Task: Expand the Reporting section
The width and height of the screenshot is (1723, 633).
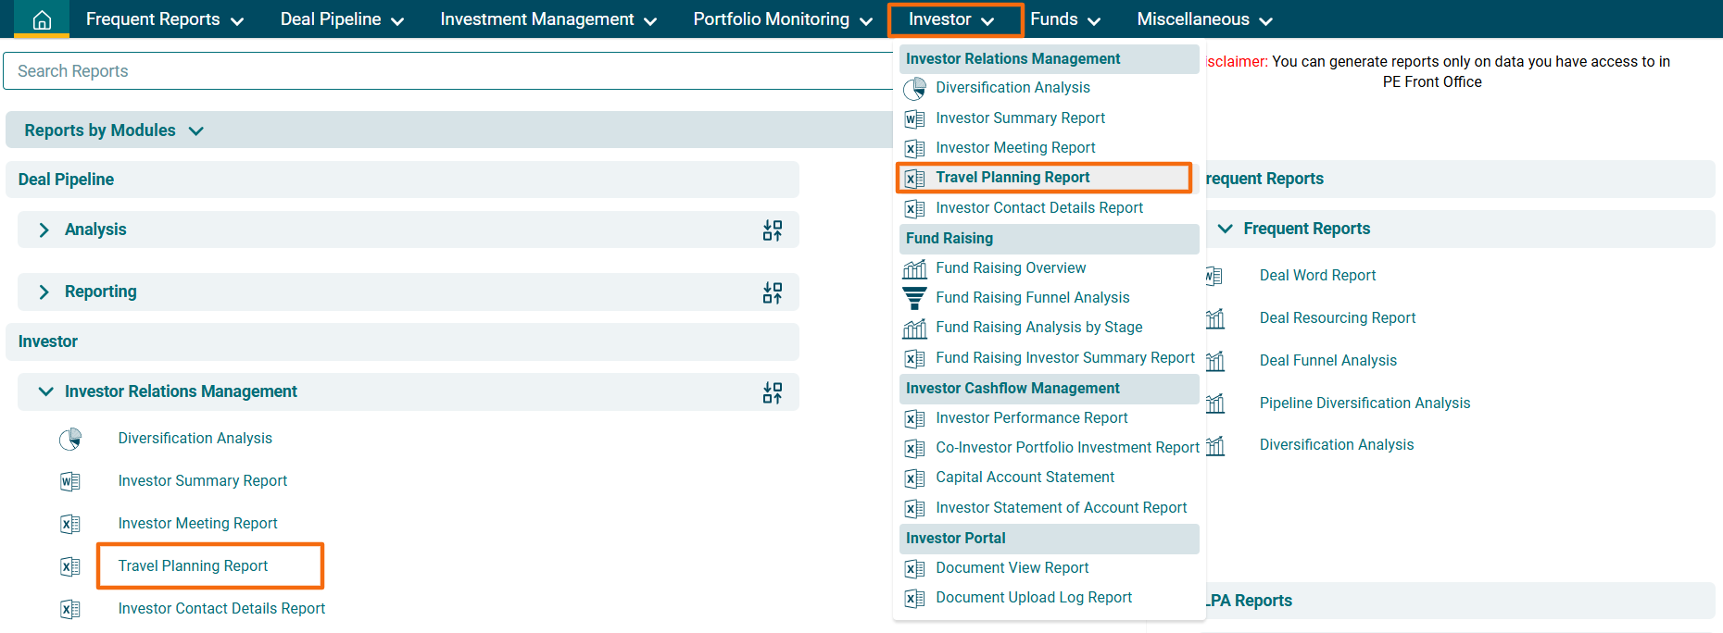Action: tap(44, 292)
